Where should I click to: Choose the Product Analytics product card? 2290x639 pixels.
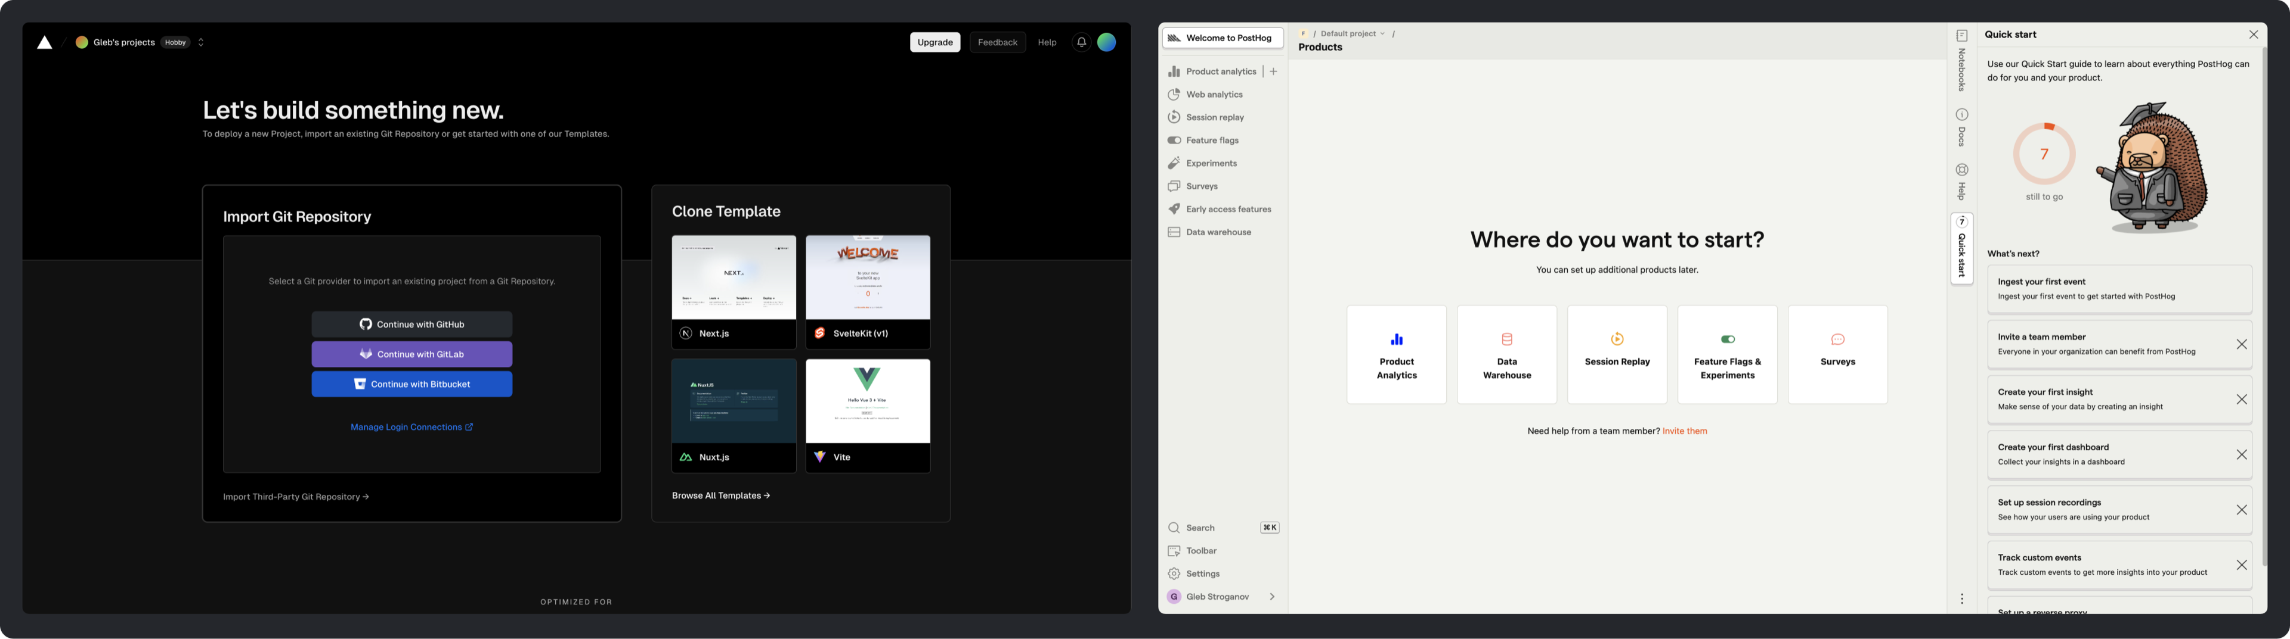tap(1397, 355)
